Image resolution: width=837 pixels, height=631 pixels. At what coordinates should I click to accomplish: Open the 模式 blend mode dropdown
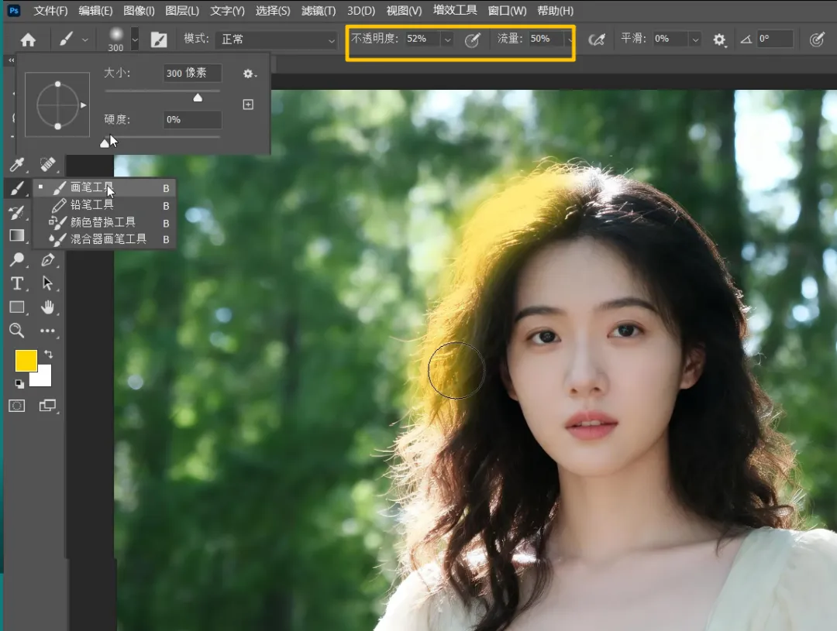[277, 39]
